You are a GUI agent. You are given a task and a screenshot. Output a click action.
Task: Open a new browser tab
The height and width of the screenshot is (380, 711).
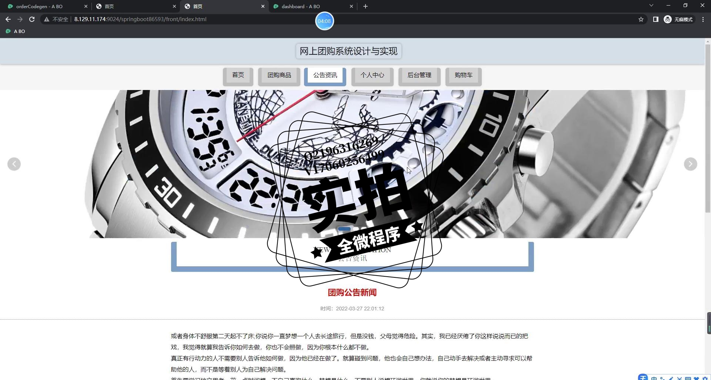[x=365, y=6]
